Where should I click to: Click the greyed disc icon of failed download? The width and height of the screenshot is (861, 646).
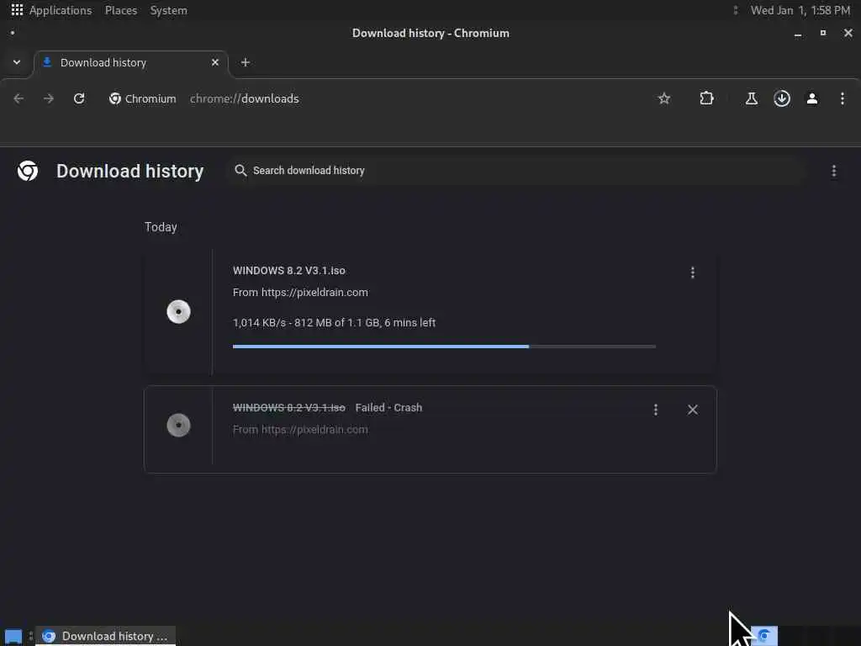pyautogui.click(x=178, y=425)
